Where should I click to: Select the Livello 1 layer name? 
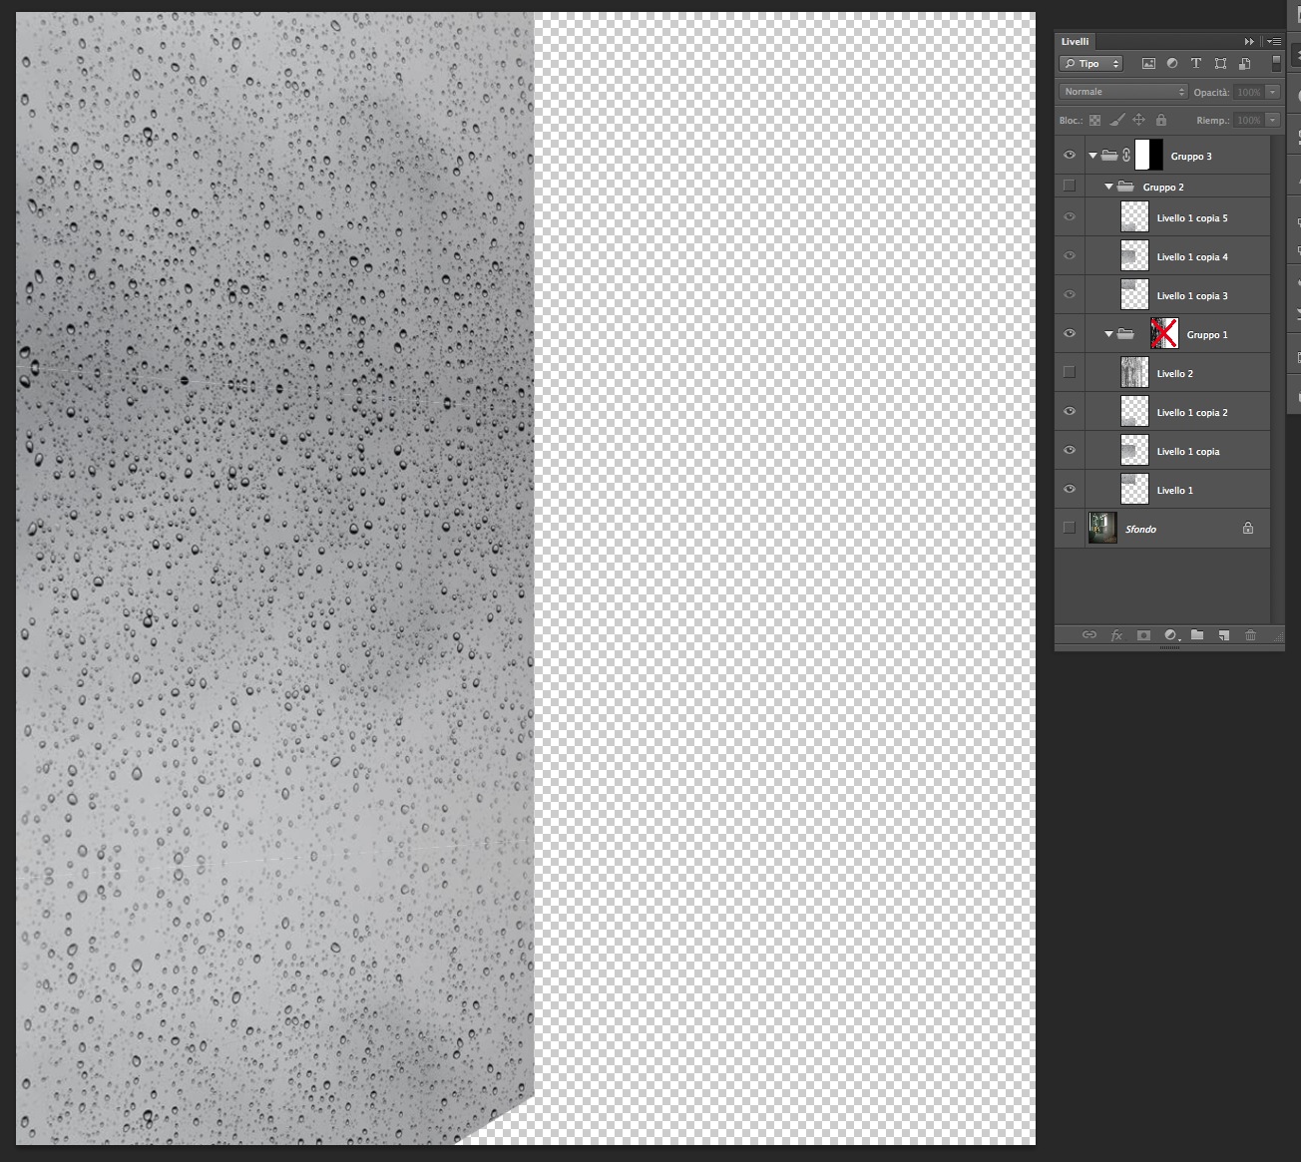(x=1175, y=491)
